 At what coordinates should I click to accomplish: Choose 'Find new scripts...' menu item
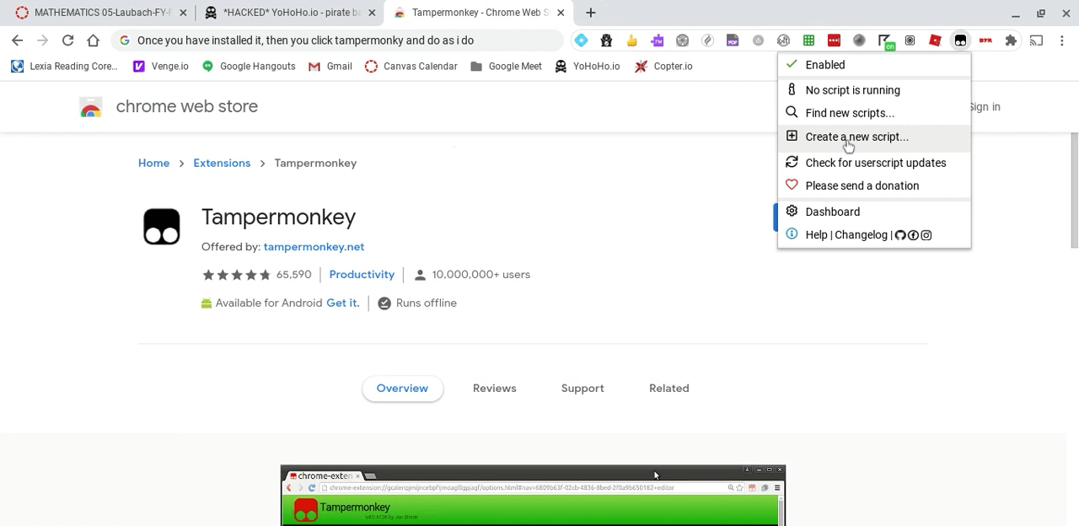874,113
